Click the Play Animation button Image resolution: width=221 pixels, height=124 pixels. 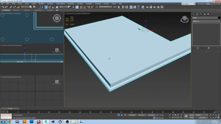pos(175,115)
